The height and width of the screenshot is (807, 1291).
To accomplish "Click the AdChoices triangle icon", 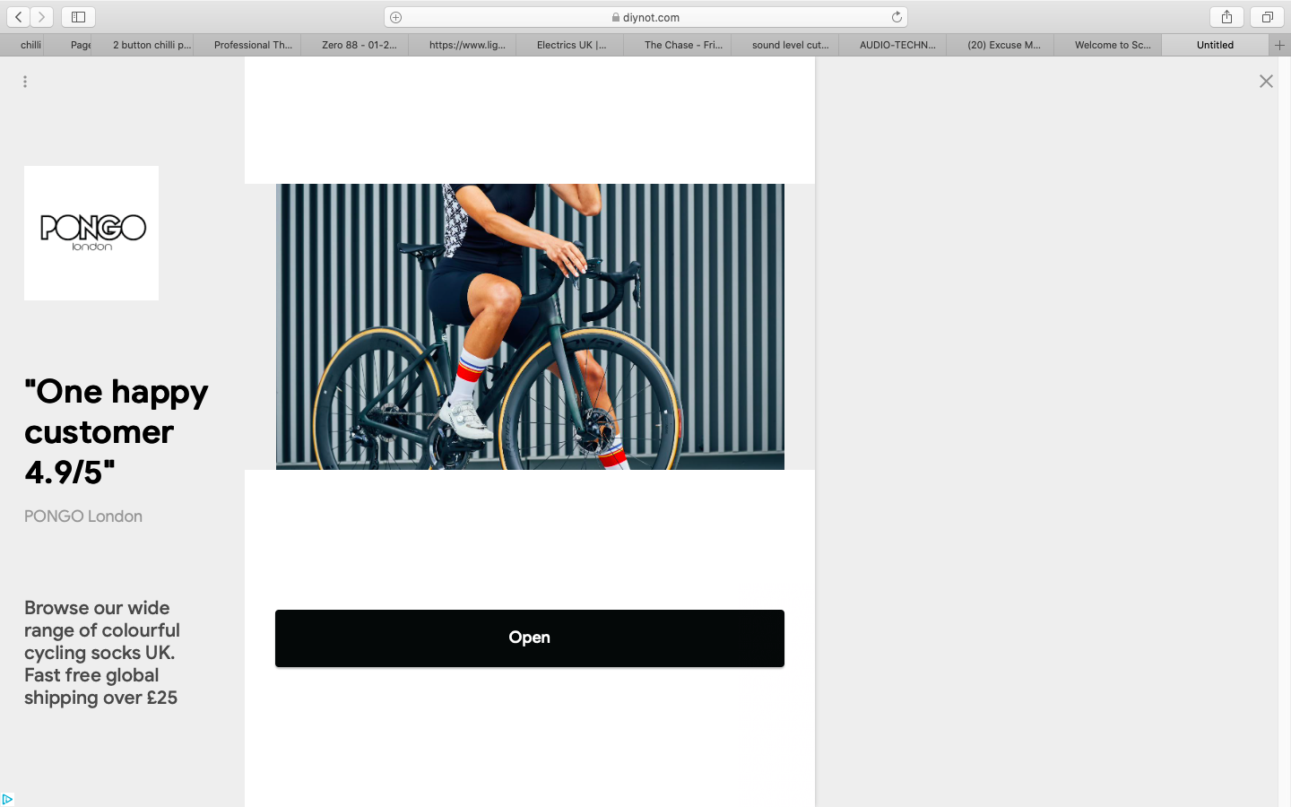I will coord(7,799).
